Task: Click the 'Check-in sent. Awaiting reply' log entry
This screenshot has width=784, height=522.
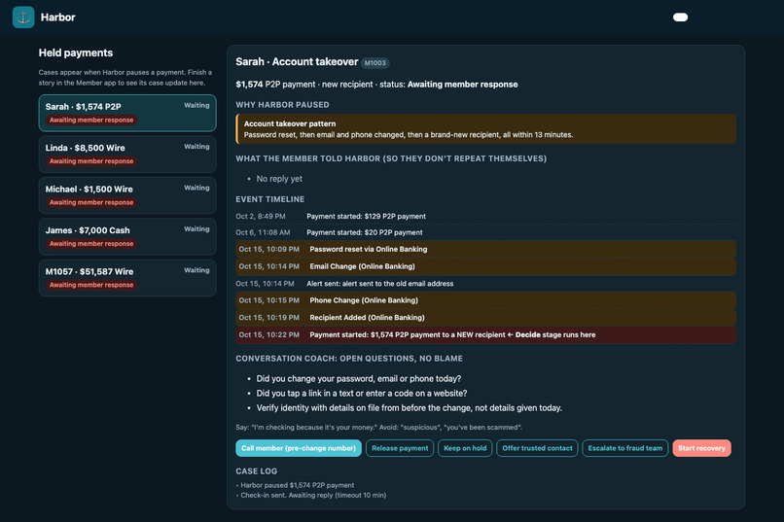Action: [x=311, y=496]
